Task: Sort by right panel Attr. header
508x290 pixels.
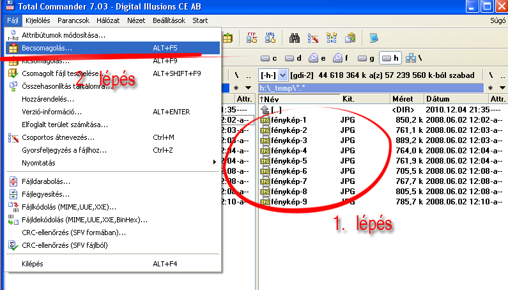Action: (x=498, y=99)
